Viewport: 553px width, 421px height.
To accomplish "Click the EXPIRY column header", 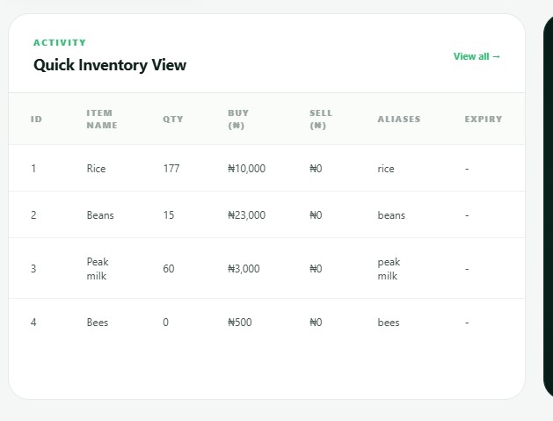I will [x=484, y=120].
